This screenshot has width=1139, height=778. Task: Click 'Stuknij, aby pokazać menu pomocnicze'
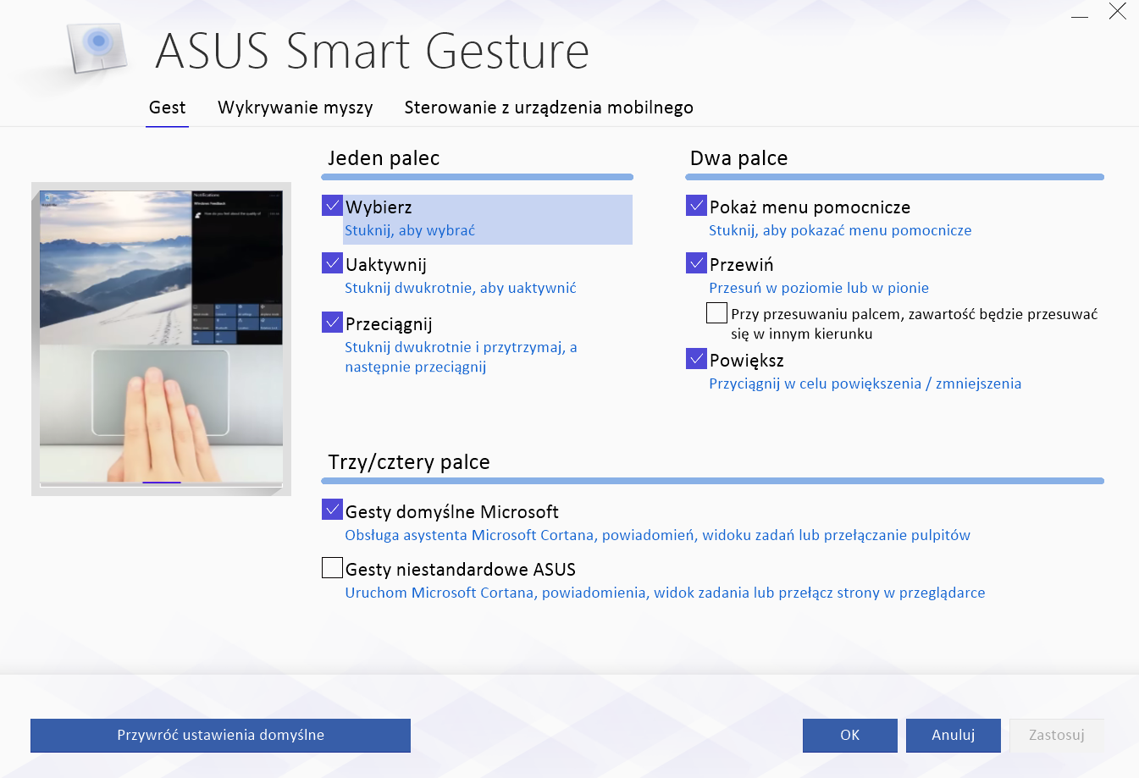pos(840,230)
